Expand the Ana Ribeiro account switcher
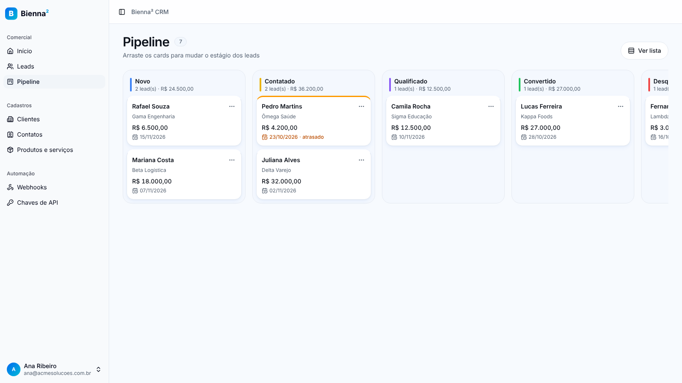 tap(98, 369)
